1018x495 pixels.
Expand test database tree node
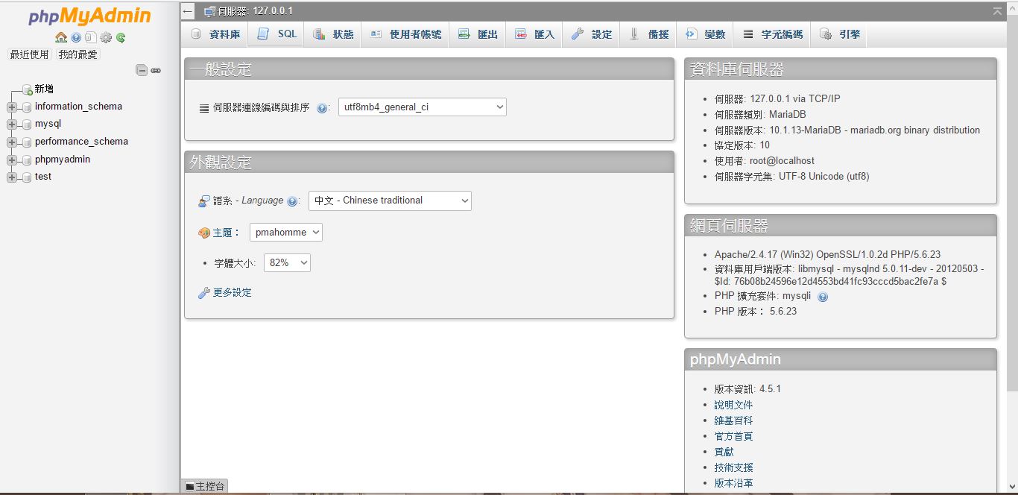pyautogui.click(x=11, y=177)
